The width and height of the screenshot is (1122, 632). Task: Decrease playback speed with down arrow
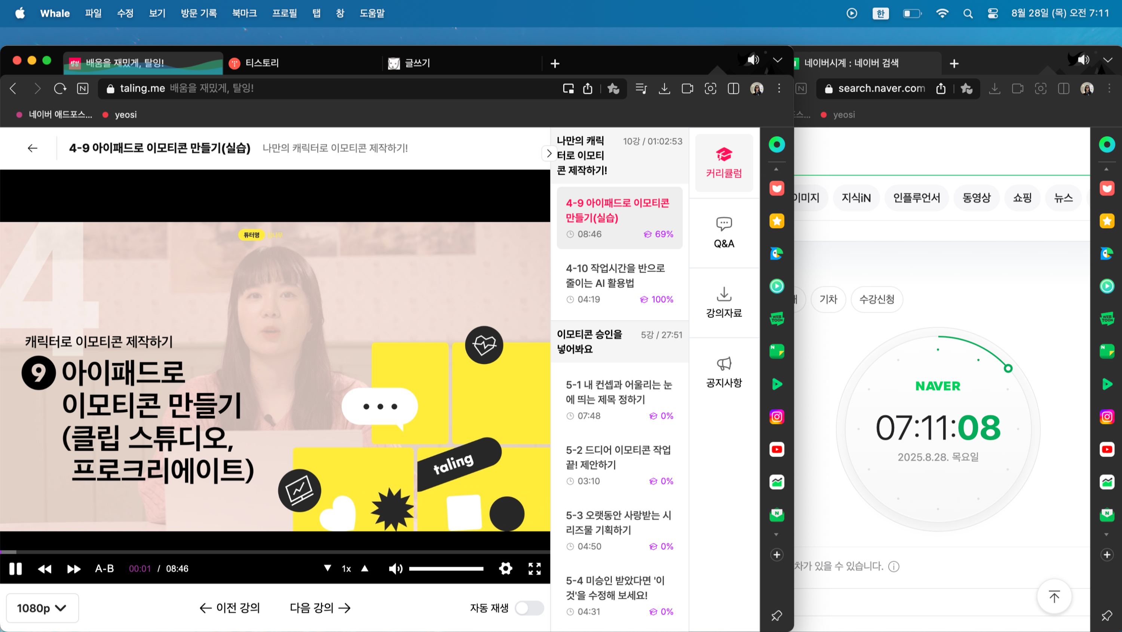[x=328, y=568]
